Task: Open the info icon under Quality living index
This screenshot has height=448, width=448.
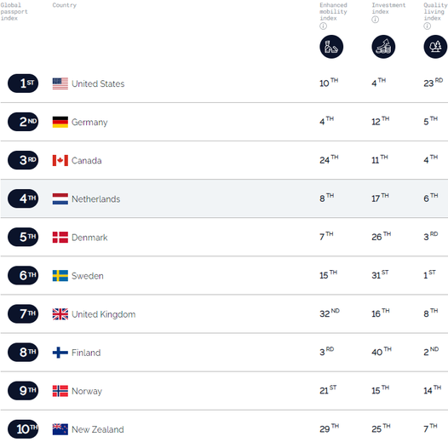Action: coord(427,26)
